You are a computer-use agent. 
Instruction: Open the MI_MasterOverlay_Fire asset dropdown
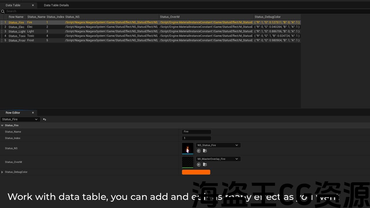pos(218,159)
